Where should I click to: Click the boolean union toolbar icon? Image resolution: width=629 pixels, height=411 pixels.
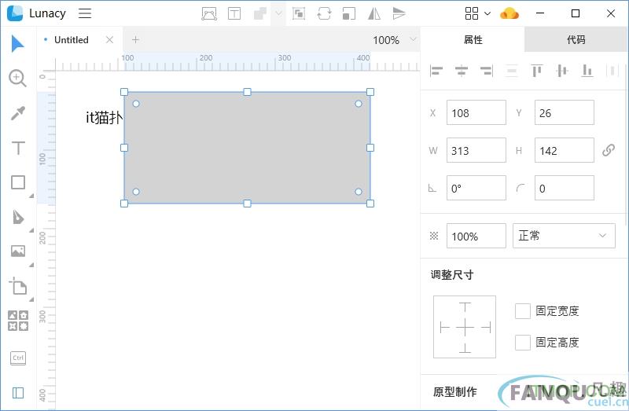pyautogui.click(x=260, y=13)
